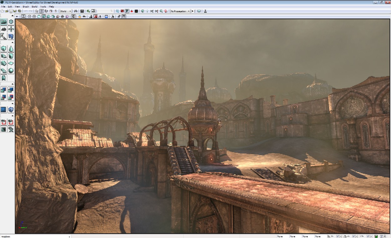The height and width of the screenshot is (238, 391).
Task: Enable scale snapping checkbox
Action: pyautogui.click(x=368, y=236)
